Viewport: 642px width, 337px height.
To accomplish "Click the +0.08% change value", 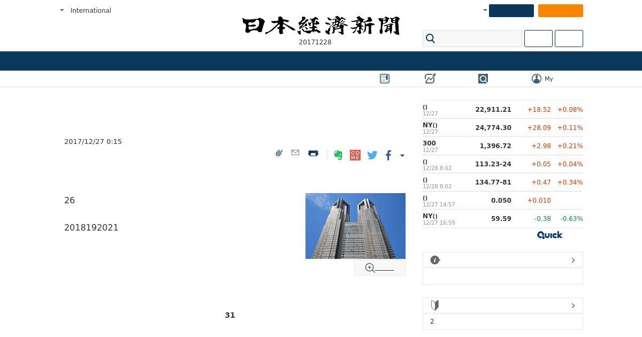I will click(570, 110).
